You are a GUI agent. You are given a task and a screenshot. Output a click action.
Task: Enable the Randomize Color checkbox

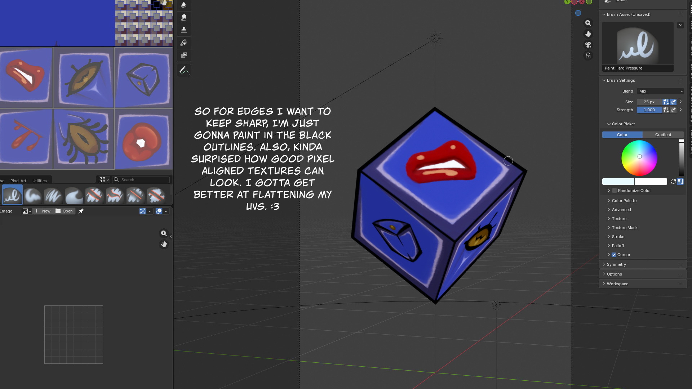tap(615, 191)
